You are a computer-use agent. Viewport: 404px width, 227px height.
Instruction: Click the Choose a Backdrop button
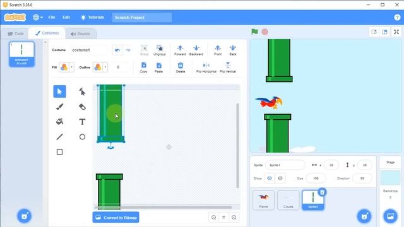pos(390,216)
